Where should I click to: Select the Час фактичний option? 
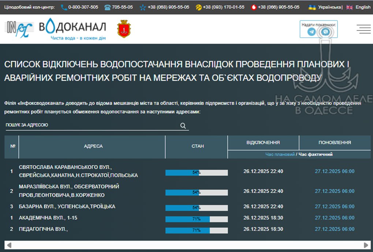coord(316,154)
